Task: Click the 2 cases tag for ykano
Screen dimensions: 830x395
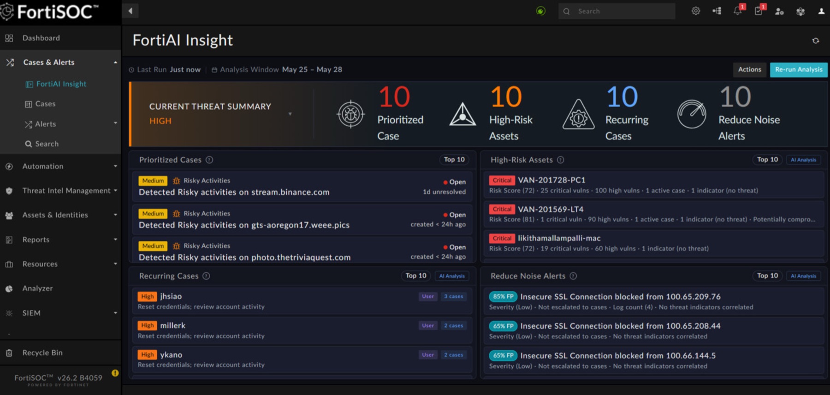Action: [x=454, y=355]
